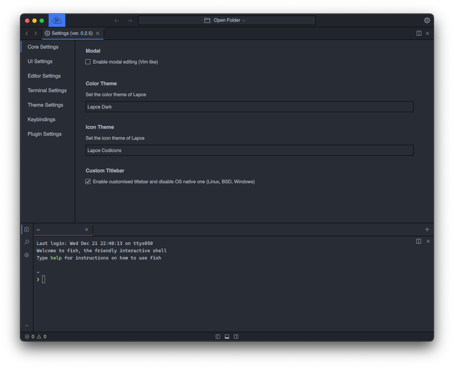Switch to Editor Settings section
The image size is (454, 368).
point(44,76)
